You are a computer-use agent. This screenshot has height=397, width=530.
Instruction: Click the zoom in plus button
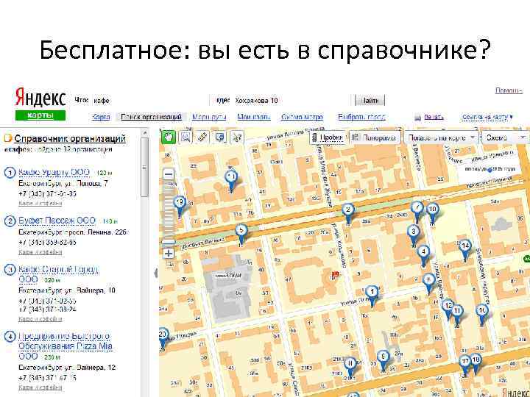point(169,253)
